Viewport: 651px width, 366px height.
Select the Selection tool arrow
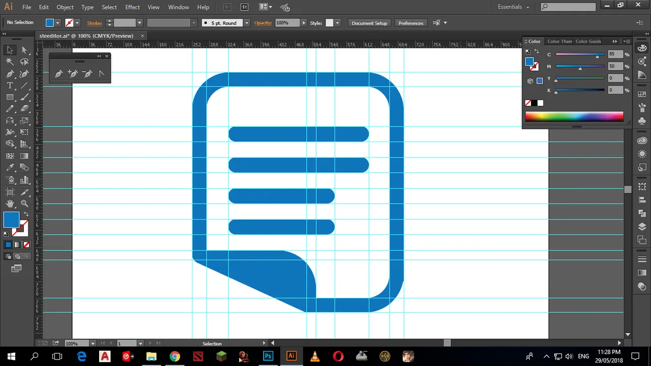tap(10, 50)
